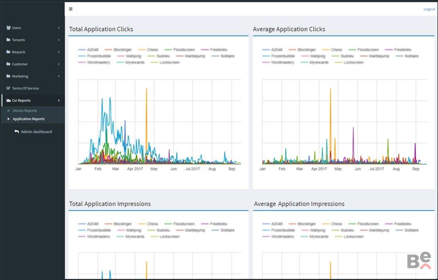This screenshot has width=438, height=280.
Task: Click the Total Application Impressions heading
Action: tap(110, 204)
